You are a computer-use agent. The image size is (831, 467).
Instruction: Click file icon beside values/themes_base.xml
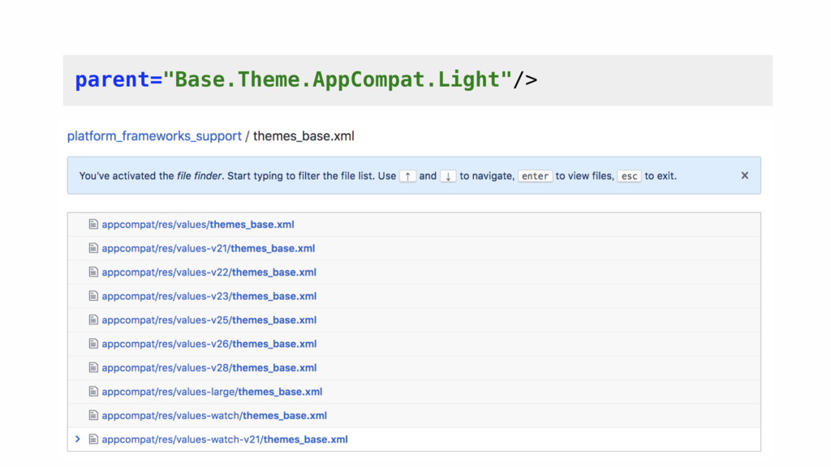coord(93,224)
